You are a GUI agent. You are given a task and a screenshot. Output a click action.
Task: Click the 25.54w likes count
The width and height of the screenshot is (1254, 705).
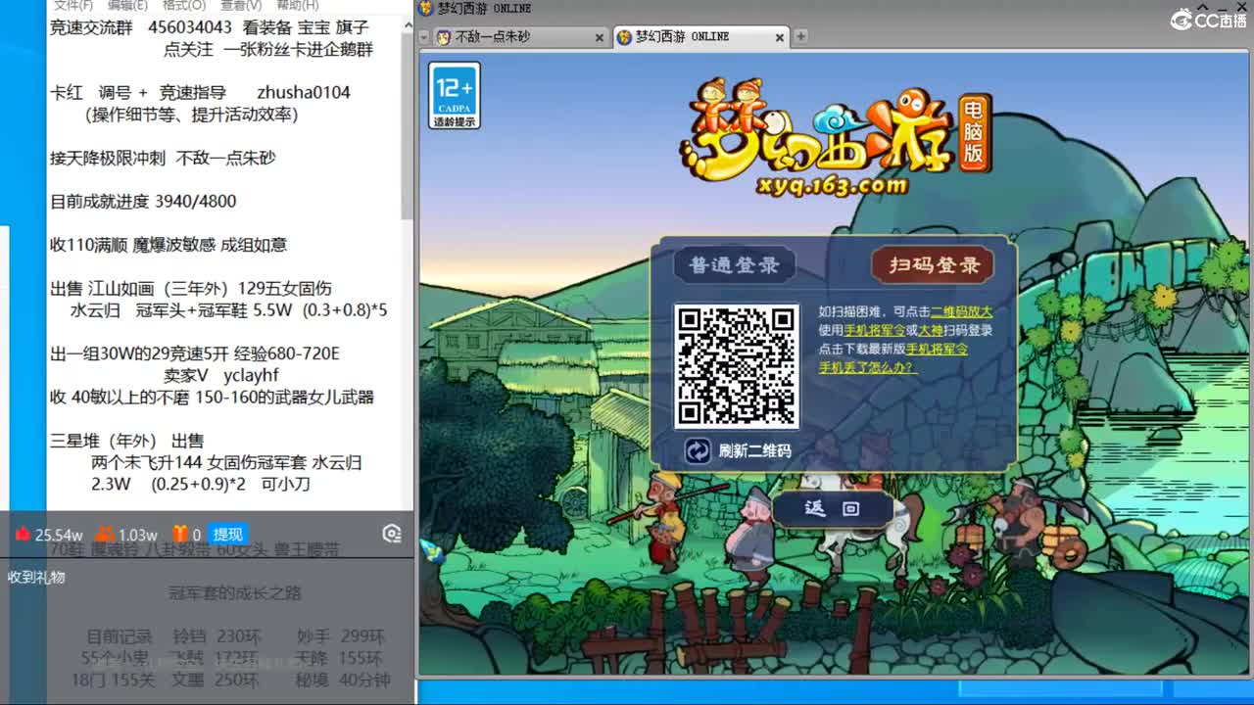click(x=59, y=535)
